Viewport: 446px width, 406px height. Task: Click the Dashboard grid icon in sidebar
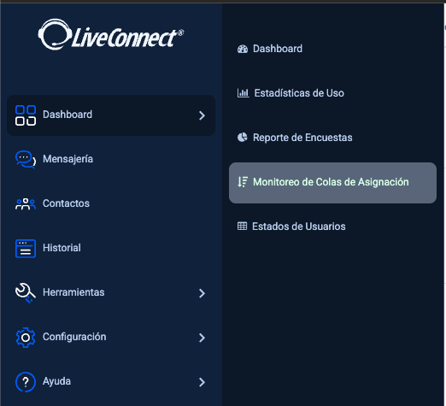pos(26,115)
